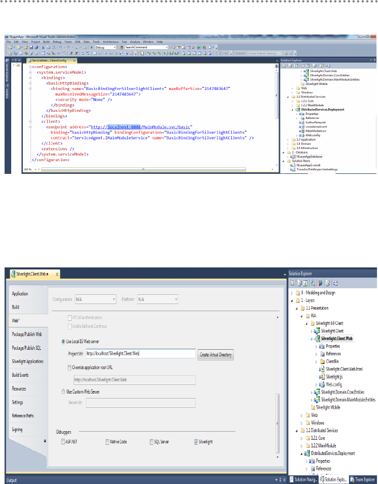
Task: Expand the ClientBin folder node
Action: pos(317,361)
